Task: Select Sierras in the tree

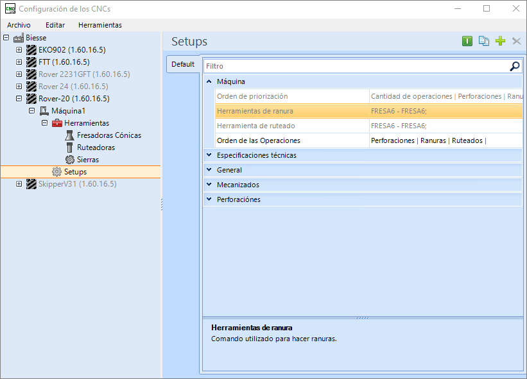Action: (x=88, y=160)
